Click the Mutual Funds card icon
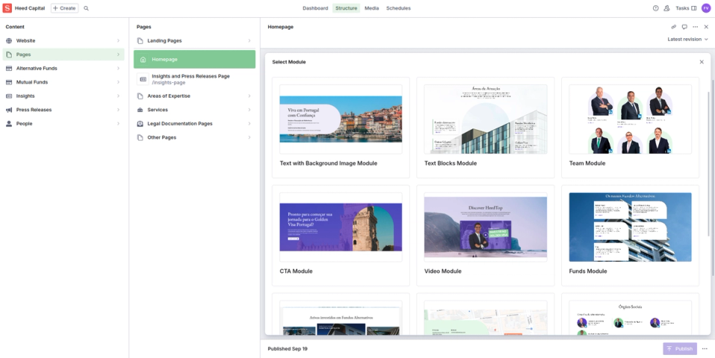715x358 pixels. (9, 82)
